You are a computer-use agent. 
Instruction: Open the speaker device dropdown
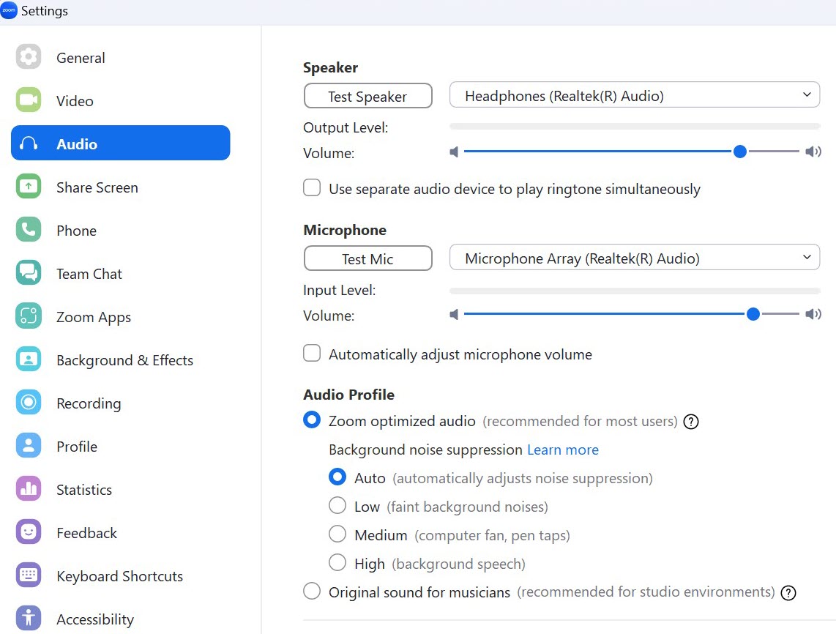tap(635, 95)
